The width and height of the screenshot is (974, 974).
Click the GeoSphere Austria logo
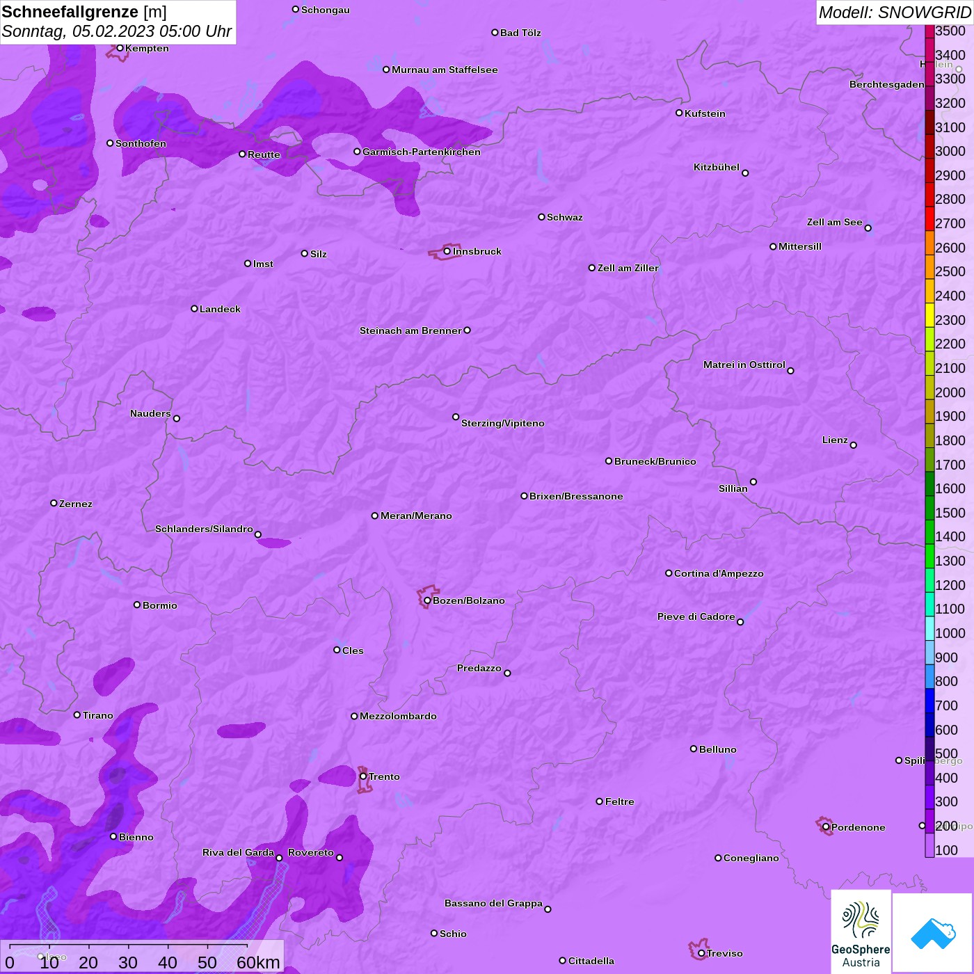click(861, 932)
